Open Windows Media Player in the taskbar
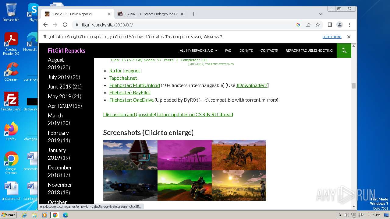 click(45, 215)
